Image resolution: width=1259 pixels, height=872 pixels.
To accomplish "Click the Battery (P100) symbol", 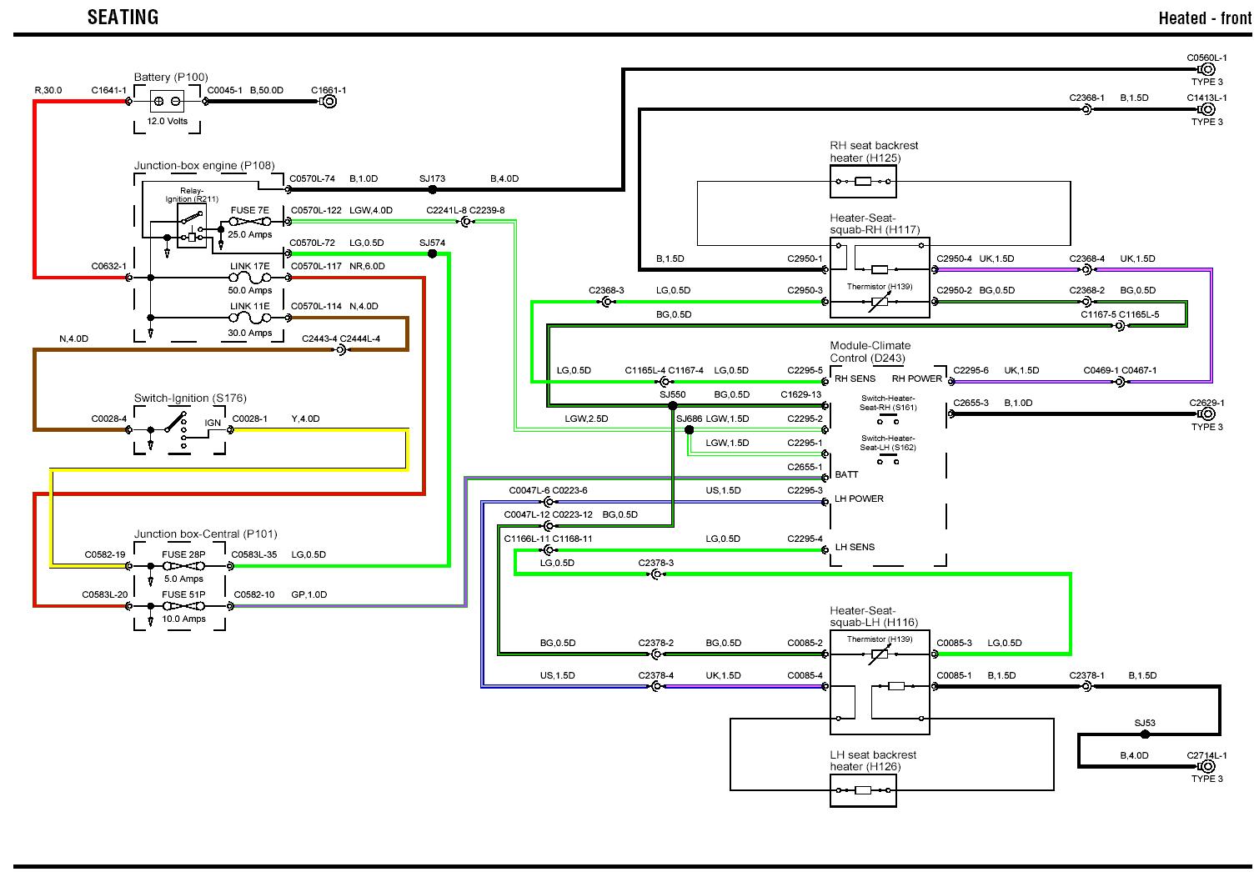I will pos(167,102).
